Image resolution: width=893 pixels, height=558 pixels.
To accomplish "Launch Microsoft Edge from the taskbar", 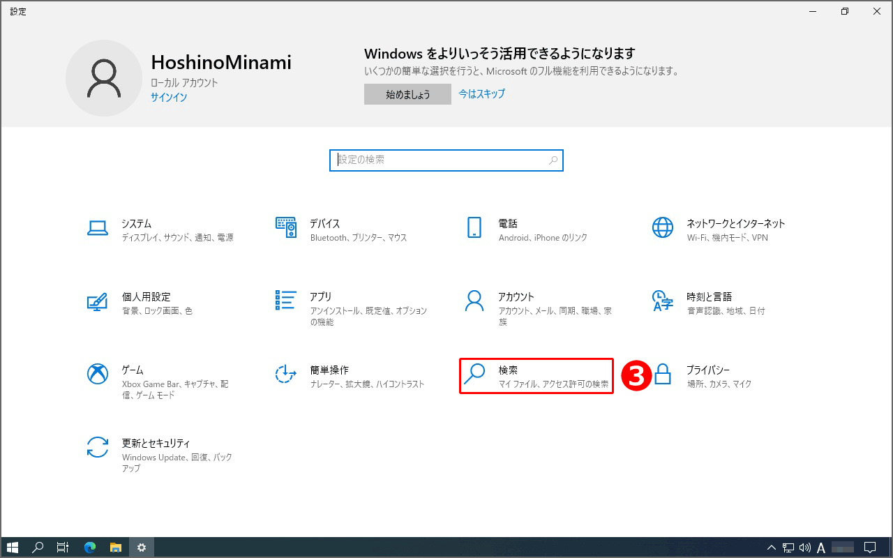I will coord(90,548).
